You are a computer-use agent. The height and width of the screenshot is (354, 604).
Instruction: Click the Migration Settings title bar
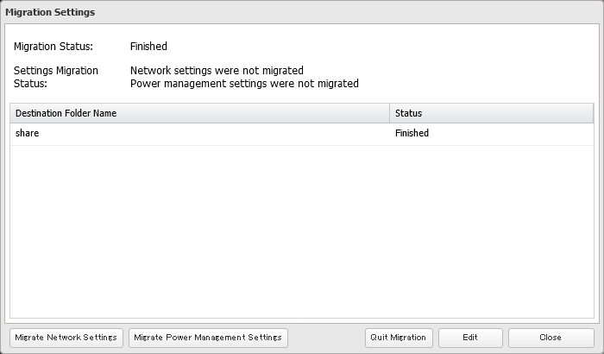pos(302,13)
